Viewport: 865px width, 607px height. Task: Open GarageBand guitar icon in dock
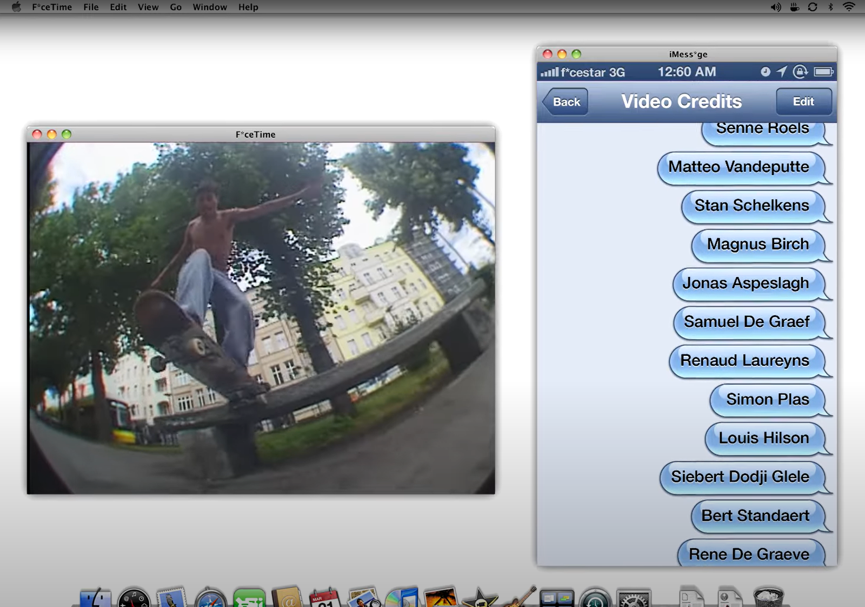519,597
